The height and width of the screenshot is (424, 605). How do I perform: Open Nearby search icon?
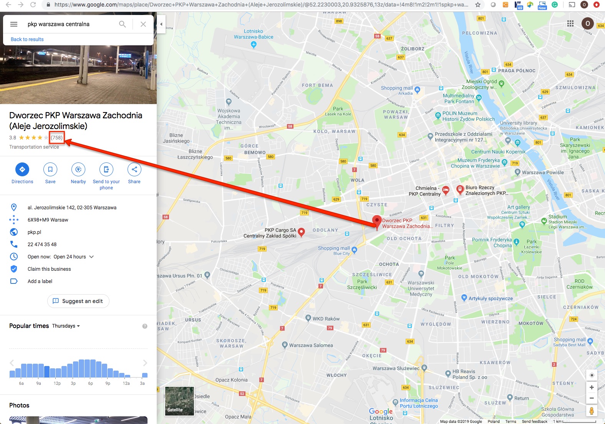78,169
